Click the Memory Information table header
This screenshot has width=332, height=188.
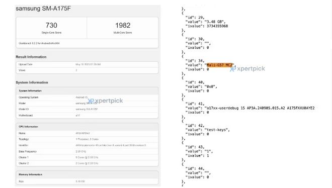point(87,174)
